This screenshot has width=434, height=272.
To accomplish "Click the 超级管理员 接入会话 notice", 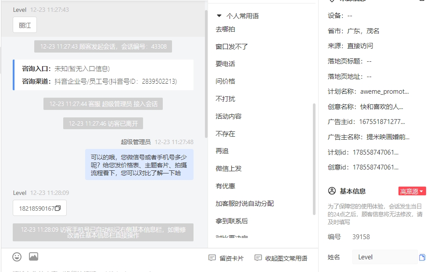I will (x=103, y=104).
